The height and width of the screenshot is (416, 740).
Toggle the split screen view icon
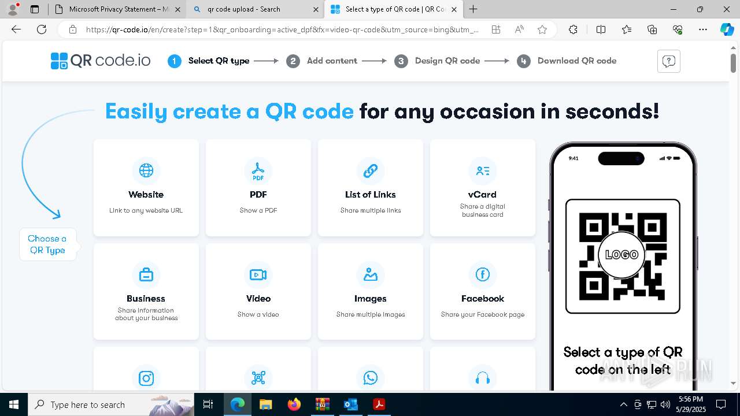click(x=601, y=29)
